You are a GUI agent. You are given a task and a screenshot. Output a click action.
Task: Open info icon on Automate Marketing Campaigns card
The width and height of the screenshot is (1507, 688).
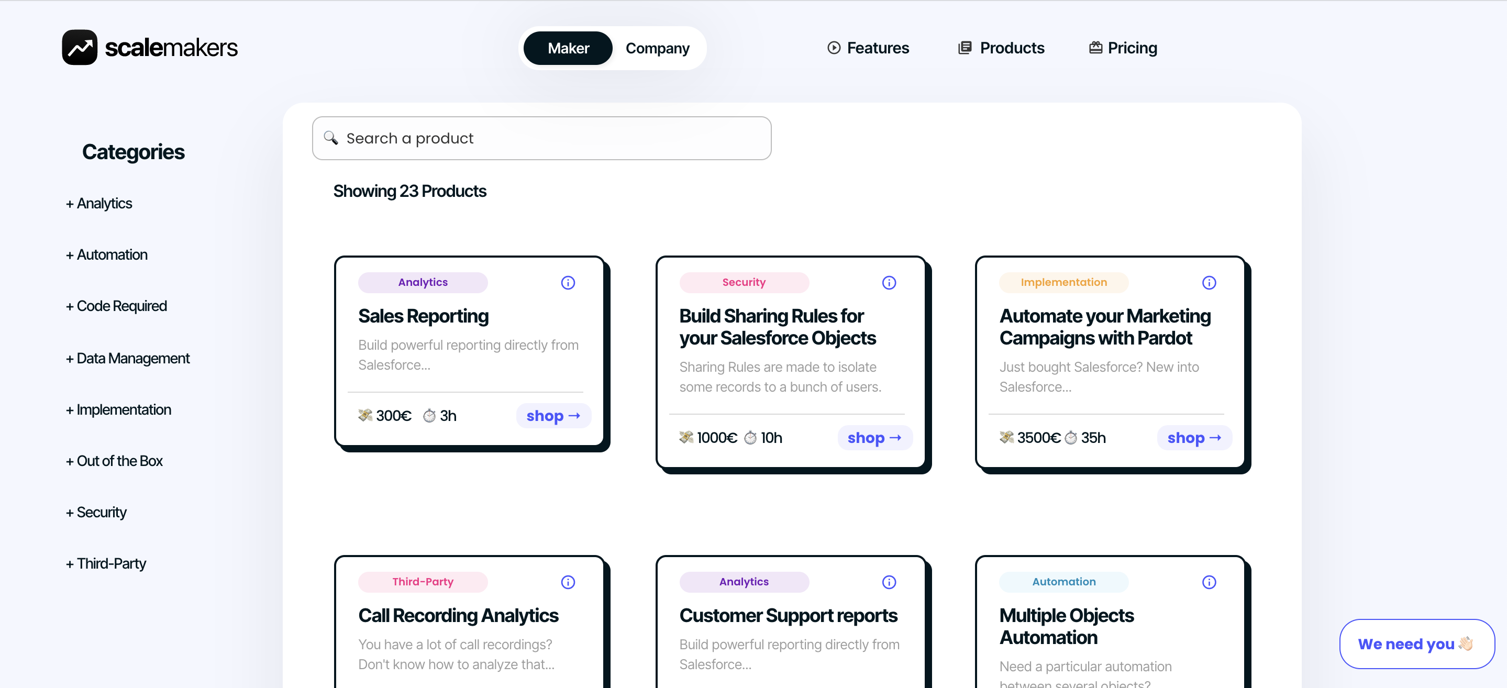tap(1209, 283)
